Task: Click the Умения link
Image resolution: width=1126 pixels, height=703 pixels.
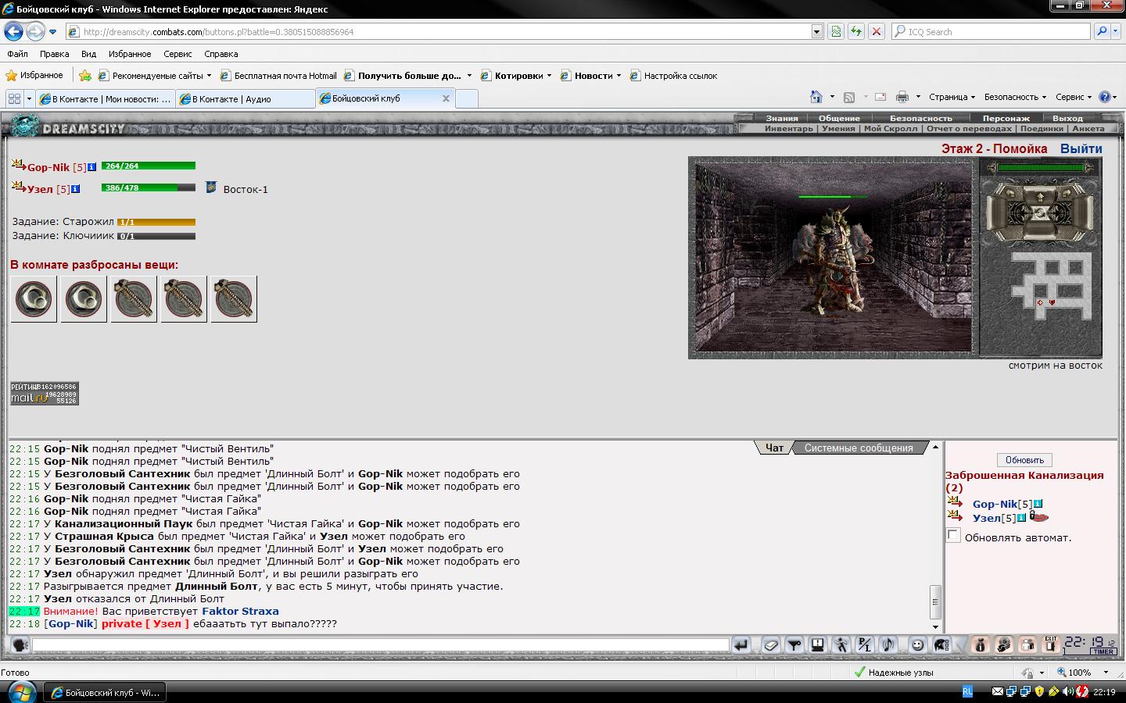Action: click(x=838, y=129)
